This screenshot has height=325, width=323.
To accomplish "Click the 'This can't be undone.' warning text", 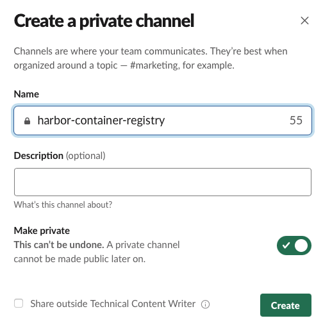I will [59, 245].
